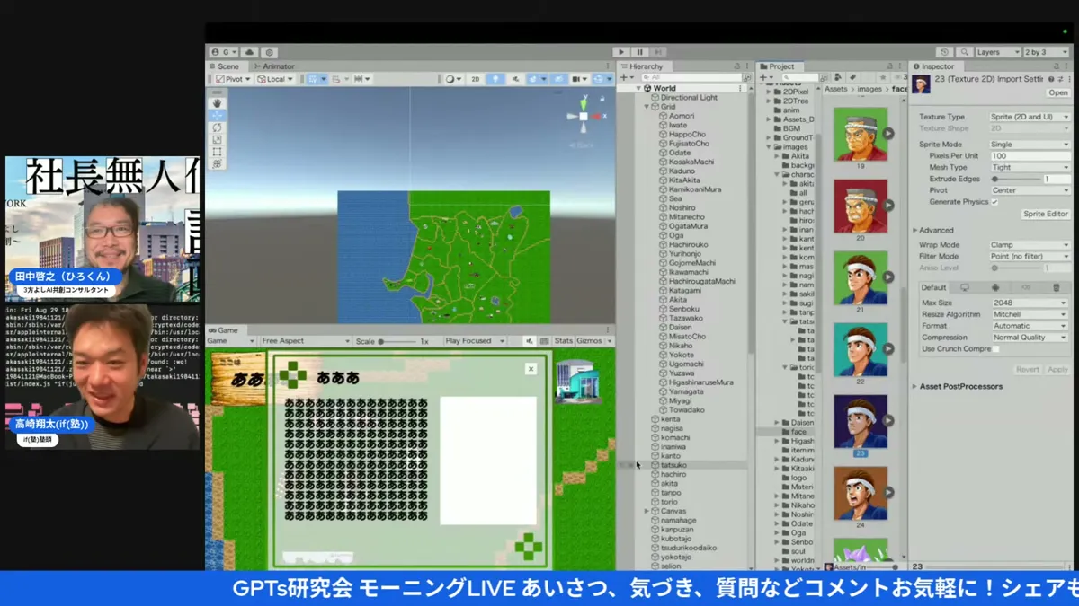This screenshot has width=1079, height=606.
Task: Click the Hierarchy add (+) button
Action: pyautogui.click(x=625, y=78)
